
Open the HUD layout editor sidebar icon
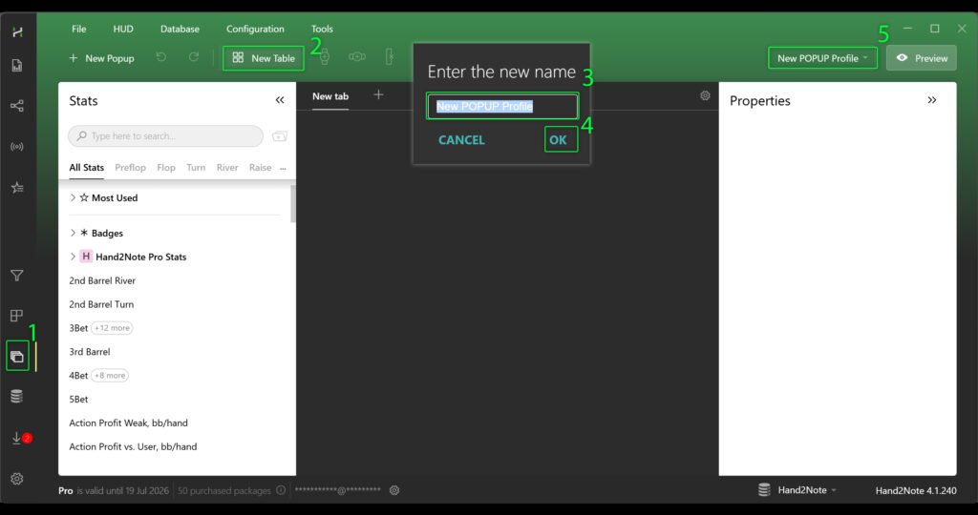[17, 316]
